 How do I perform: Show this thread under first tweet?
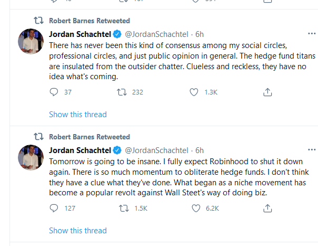[78, 115]
